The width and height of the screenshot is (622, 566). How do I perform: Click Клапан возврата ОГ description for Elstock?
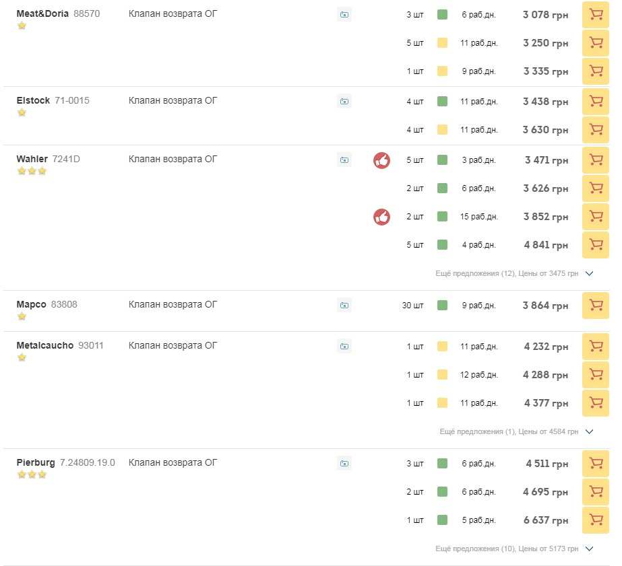tap(173, 100)
